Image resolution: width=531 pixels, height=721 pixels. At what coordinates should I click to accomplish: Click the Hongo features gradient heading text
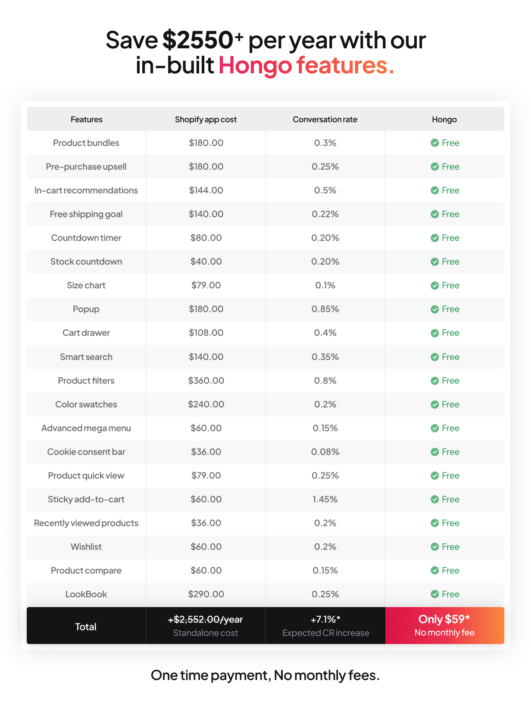pos(306,65)
